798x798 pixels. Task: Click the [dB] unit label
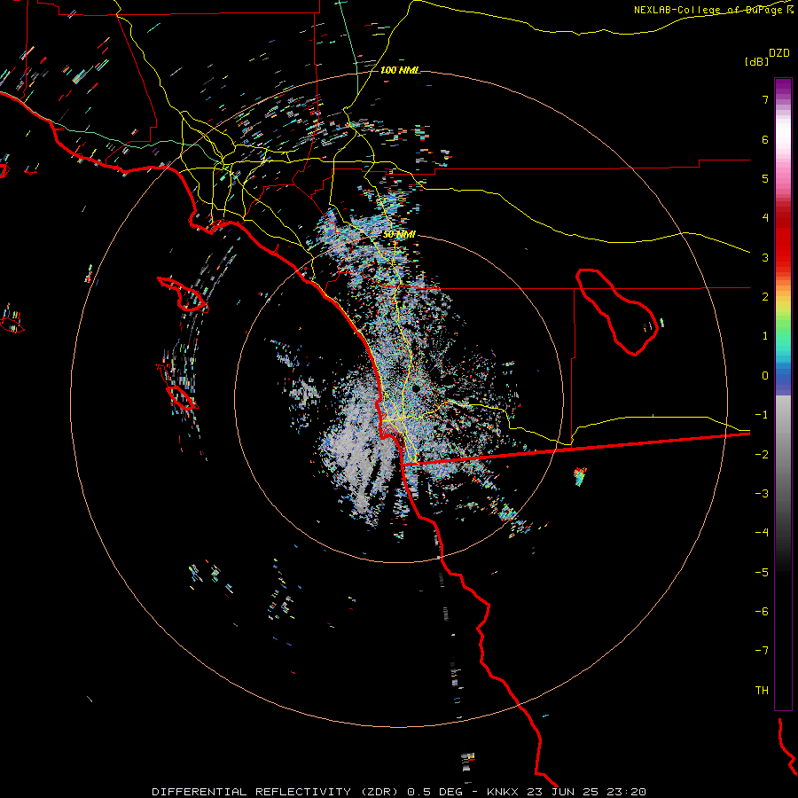coord(757,61)
